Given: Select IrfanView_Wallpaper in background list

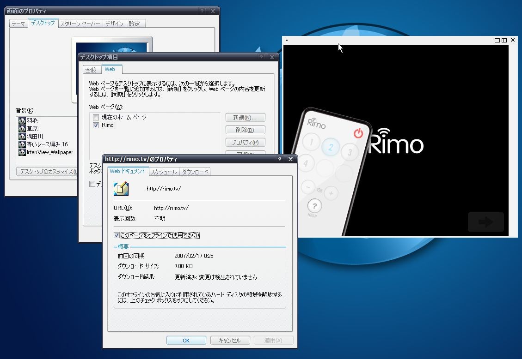Looking at the screenshot, I should [x=50, y=152].
